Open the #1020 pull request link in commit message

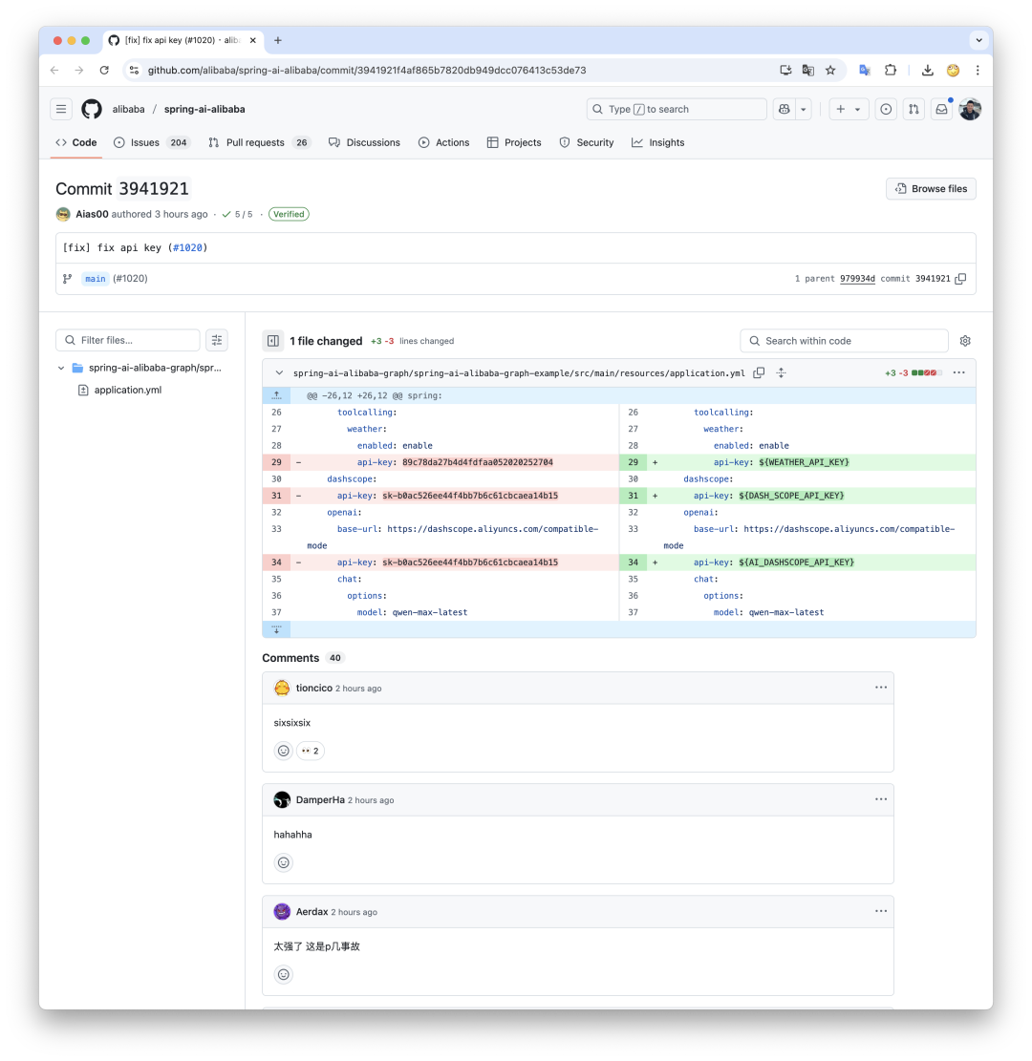click(187, 247)
